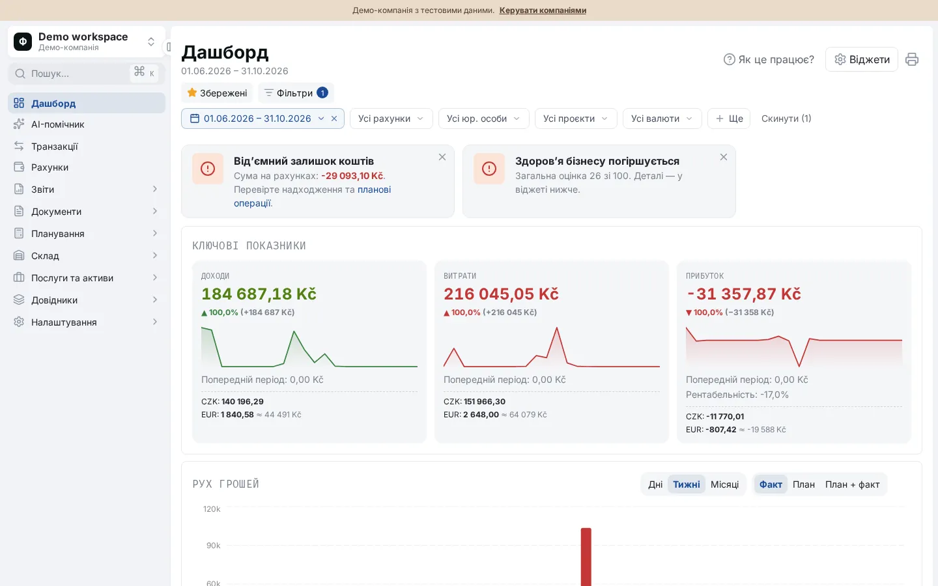Show Факт data in chart
938x586 pixels.
click(771, 484)
